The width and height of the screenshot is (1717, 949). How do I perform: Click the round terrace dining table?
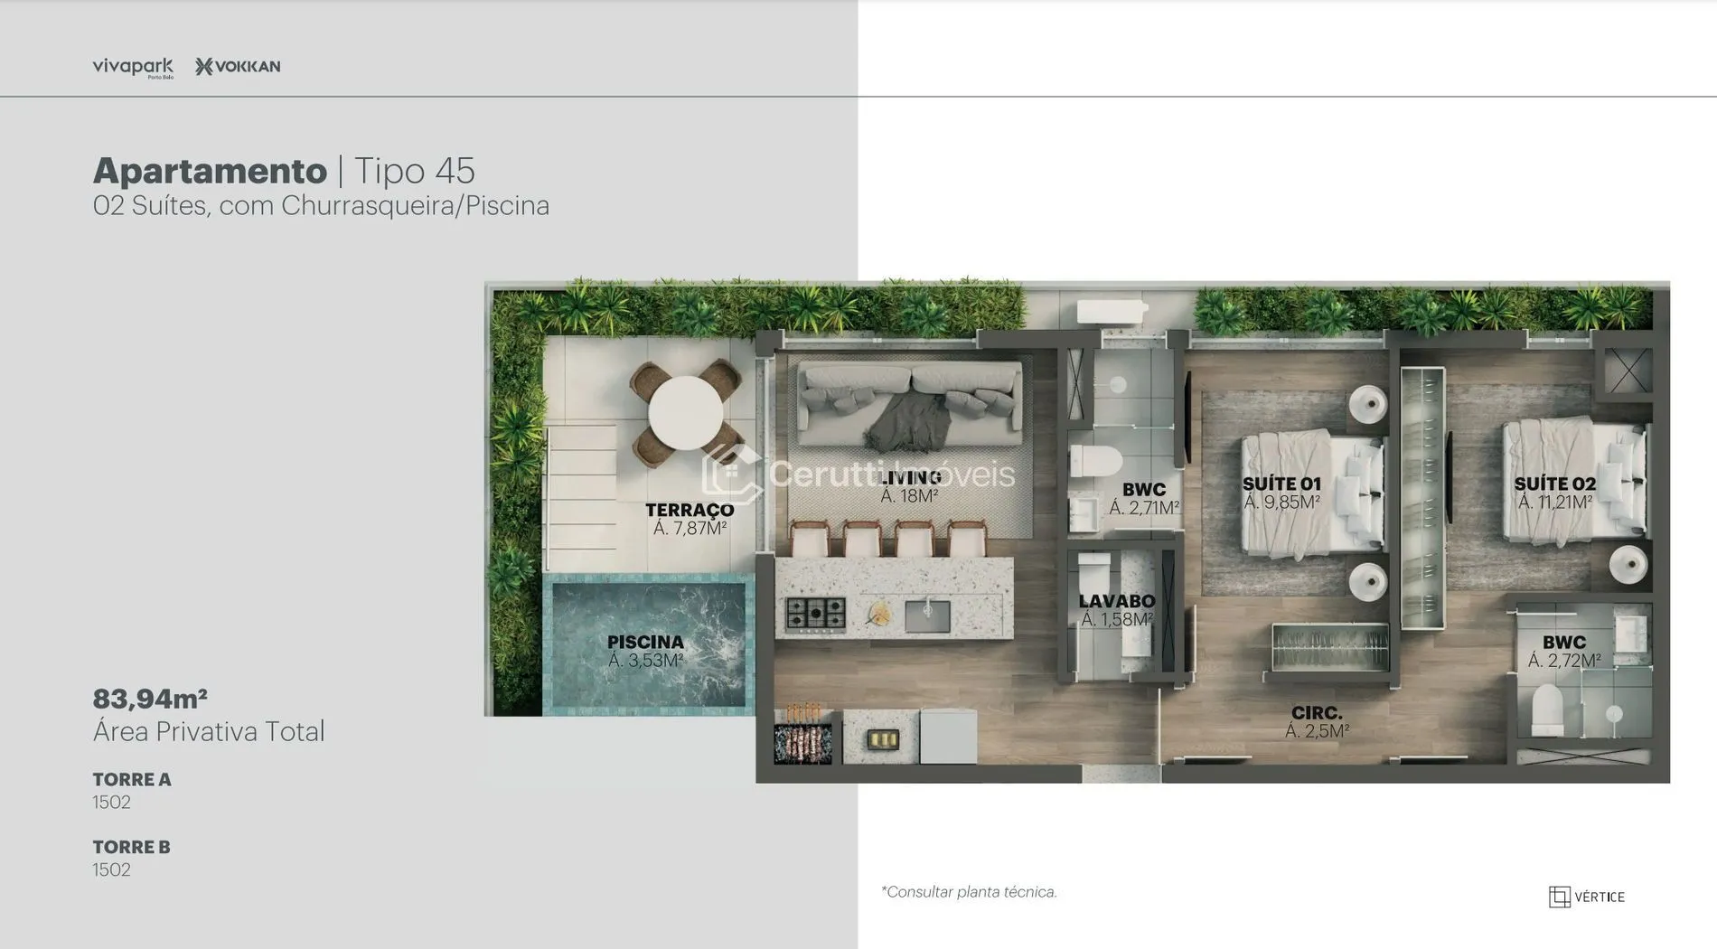tap(686, 412)
